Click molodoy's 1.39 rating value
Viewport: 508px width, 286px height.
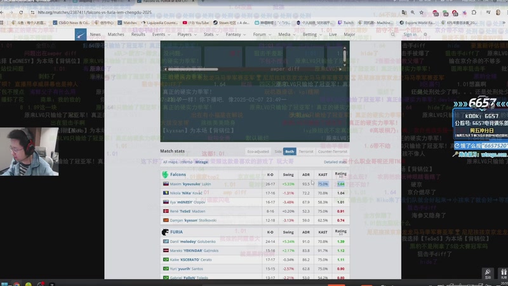pyautogui.click(x=340, y=242)
